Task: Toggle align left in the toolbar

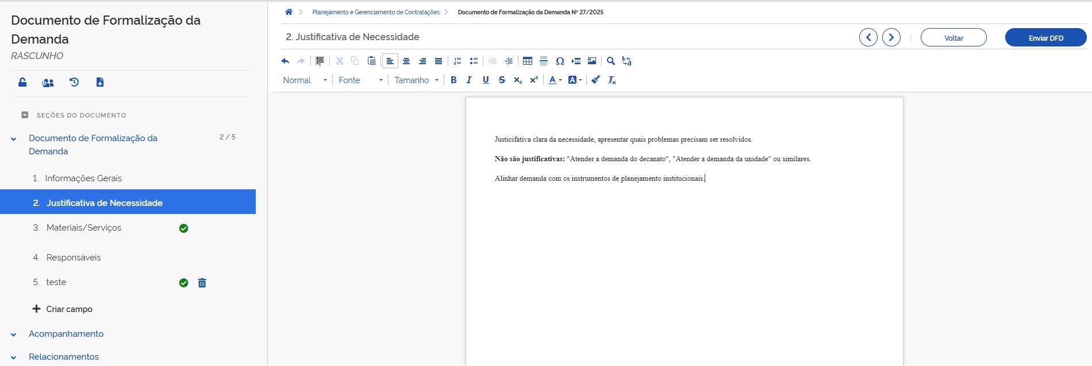Action: click(x=390, y=61)
